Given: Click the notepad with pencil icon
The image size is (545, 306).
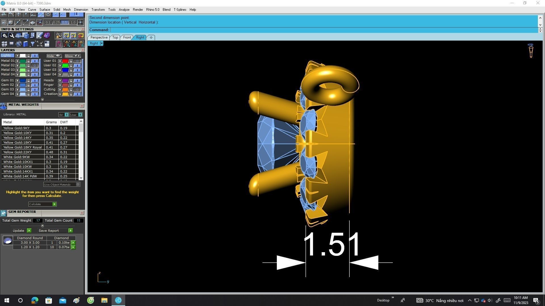Looking at the screenshot, I should 39,35.
